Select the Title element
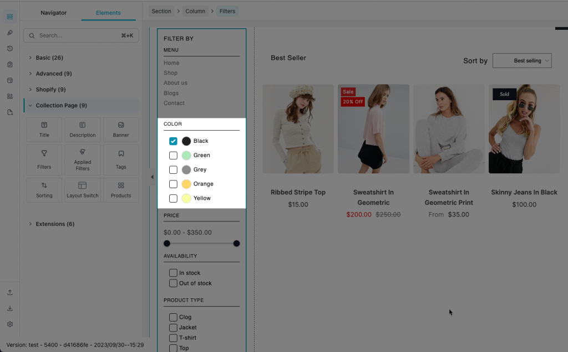 click(44, 130)
